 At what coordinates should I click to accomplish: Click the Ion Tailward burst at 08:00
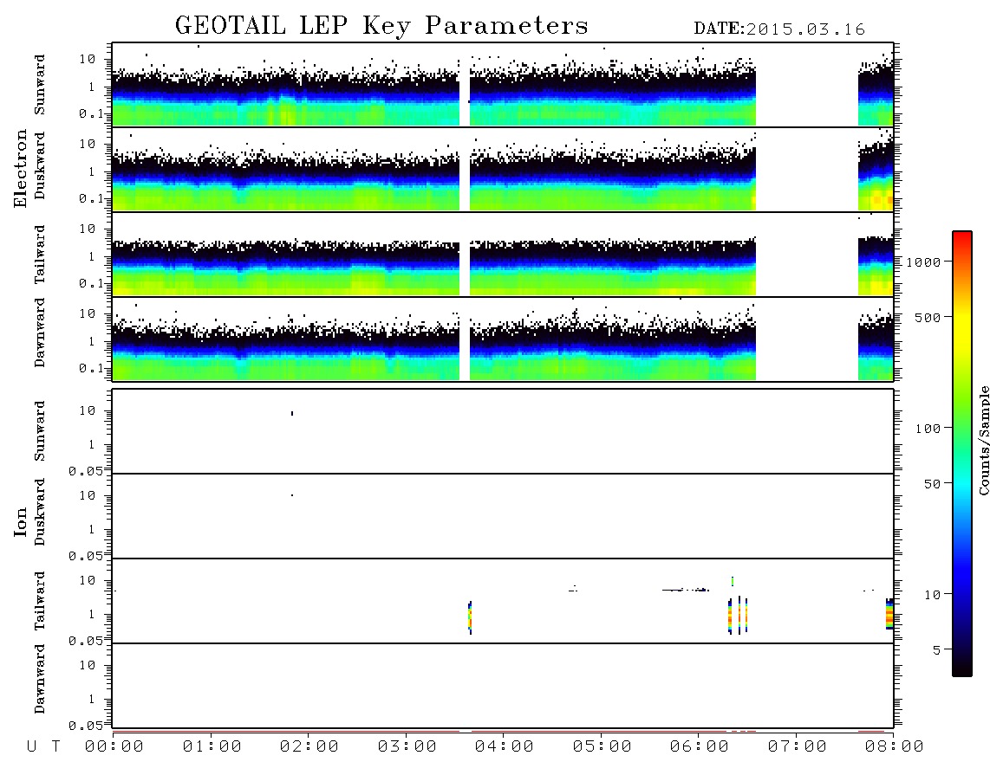coord(889,614)
